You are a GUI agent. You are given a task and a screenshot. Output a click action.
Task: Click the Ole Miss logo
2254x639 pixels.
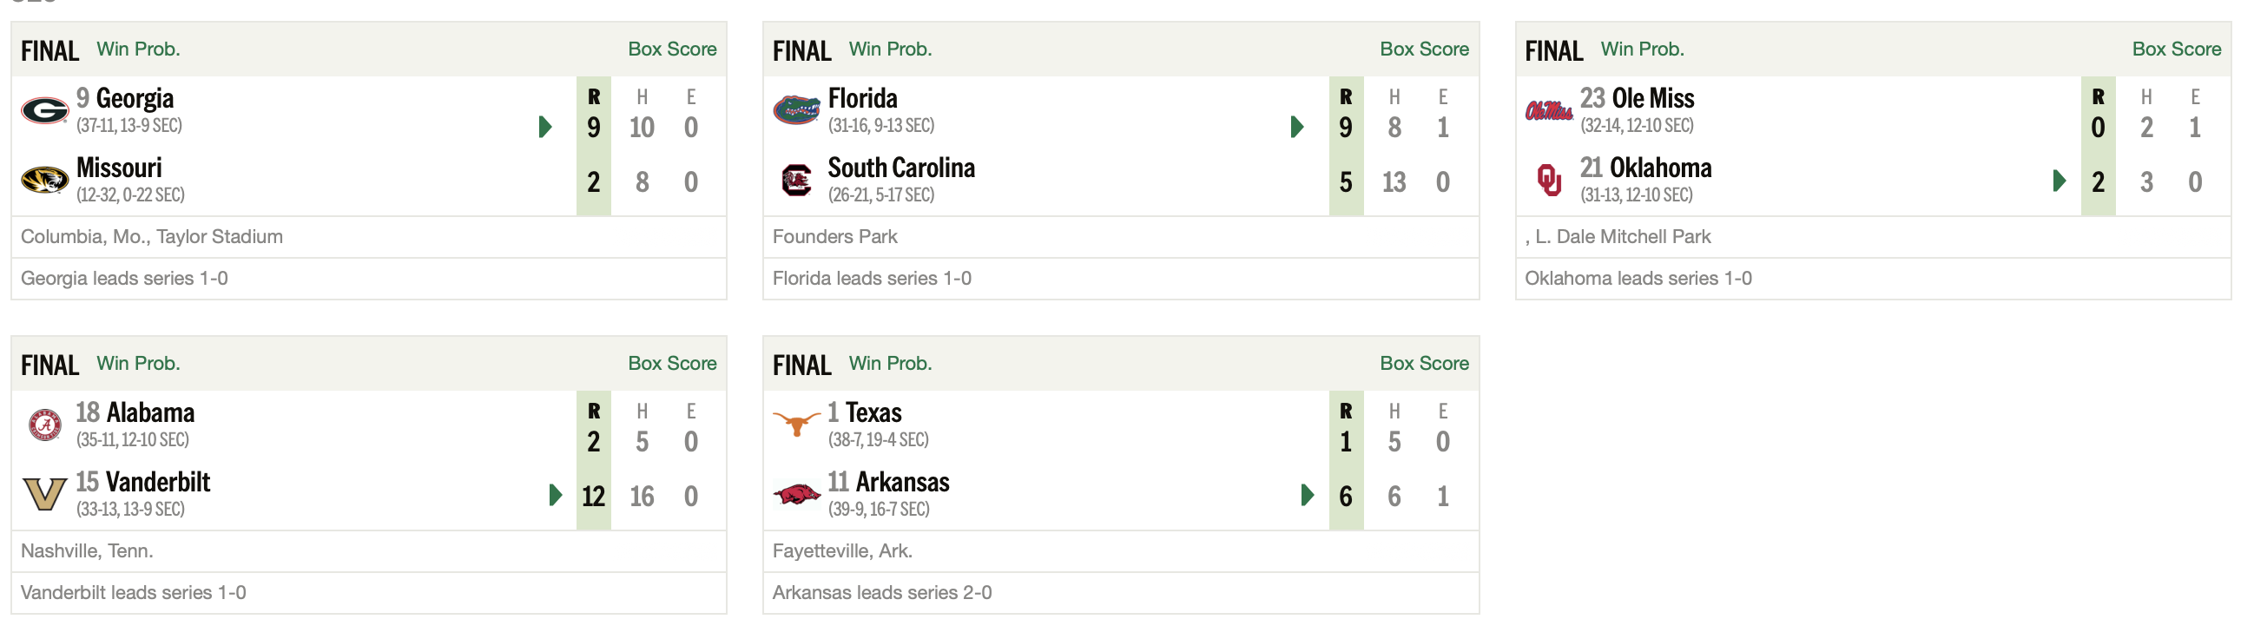(x=1549, y=111)
